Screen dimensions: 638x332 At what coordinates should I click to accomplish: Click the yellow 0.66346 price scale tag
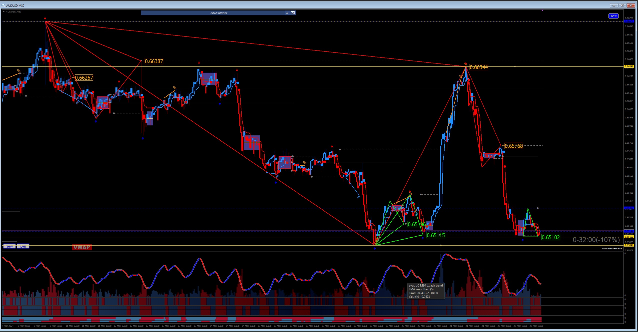coord(629,66)
